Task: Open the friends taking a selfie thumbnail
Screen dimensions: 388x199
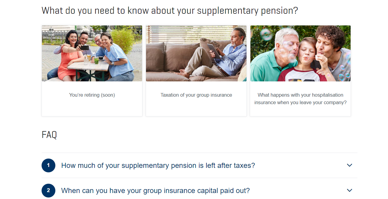Action: 92,53
